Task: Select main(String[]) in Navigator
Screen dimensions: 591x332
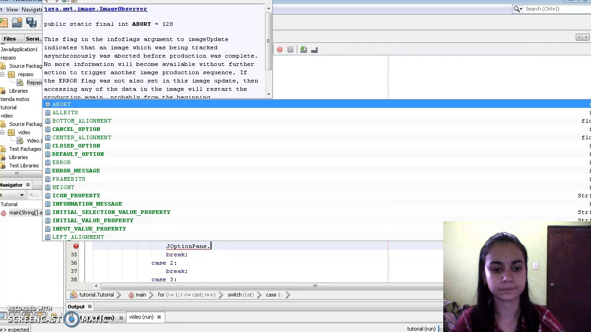Action: coord(22,213)
